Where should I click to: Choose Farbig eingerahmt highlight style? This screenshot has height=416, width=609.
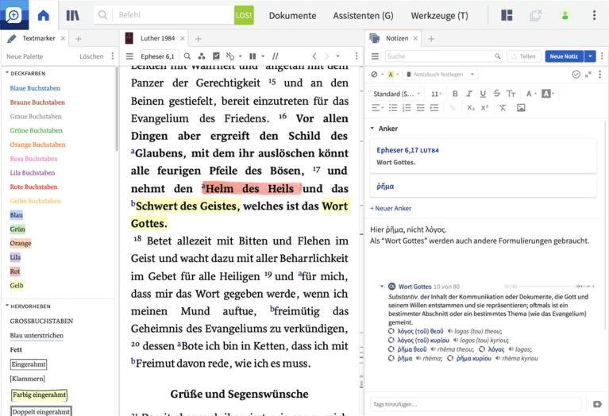[39, 395]
